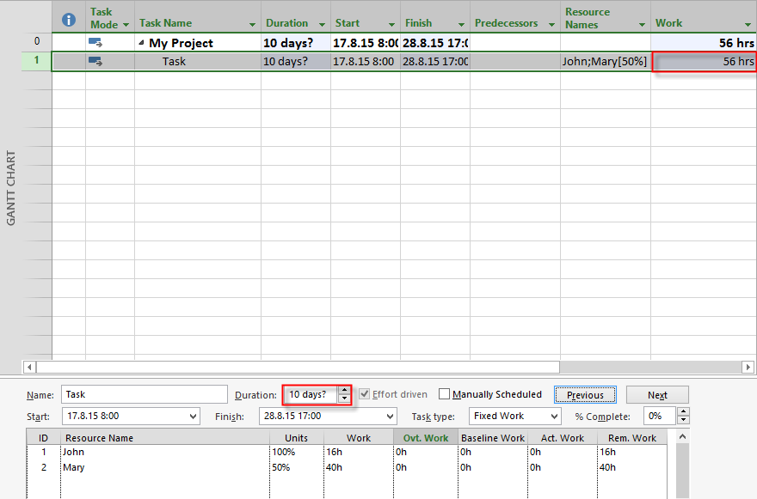
Task: Select the Work cell showing 56 hrs for Task
Action: click(704, 62)
